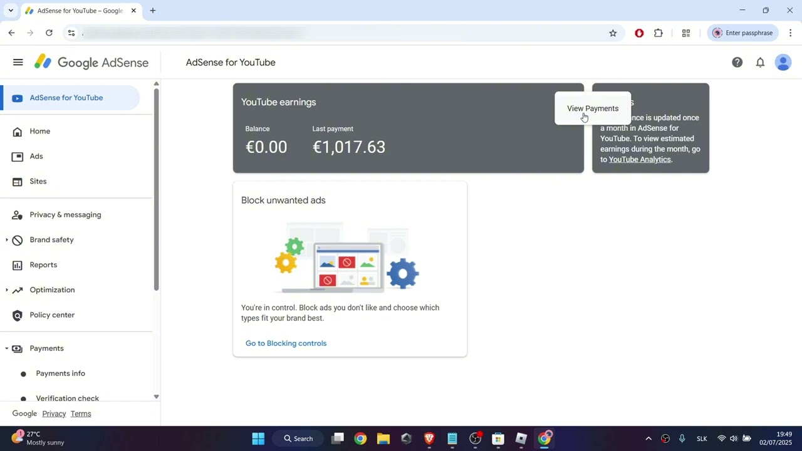Select AdSense for YouTube in sidebar
Viewport: 802px width, 451px height.
click(x=71, y=98)
